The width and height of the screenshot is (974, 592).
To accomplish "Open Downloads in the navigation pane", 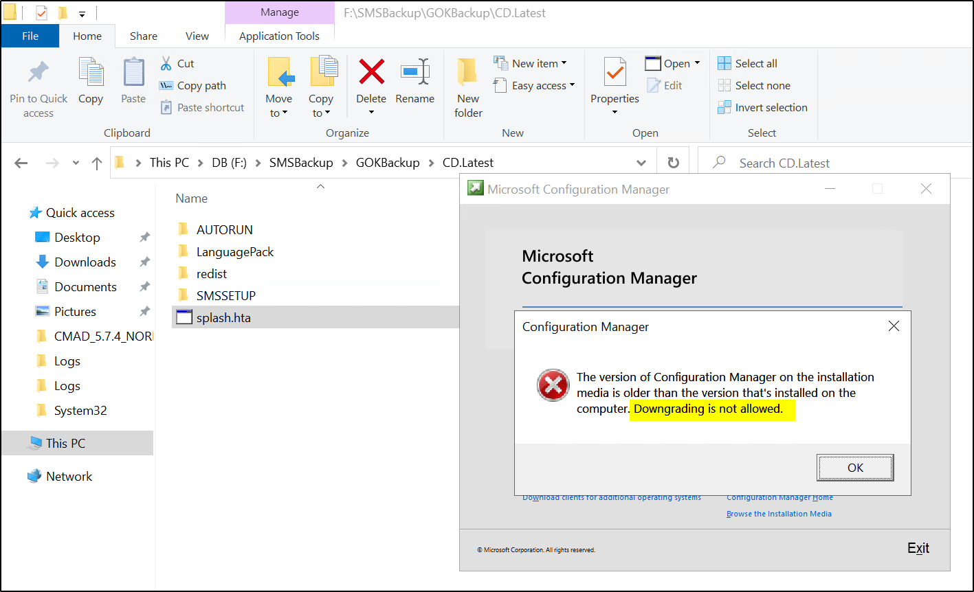I will (x=85, y=262).
